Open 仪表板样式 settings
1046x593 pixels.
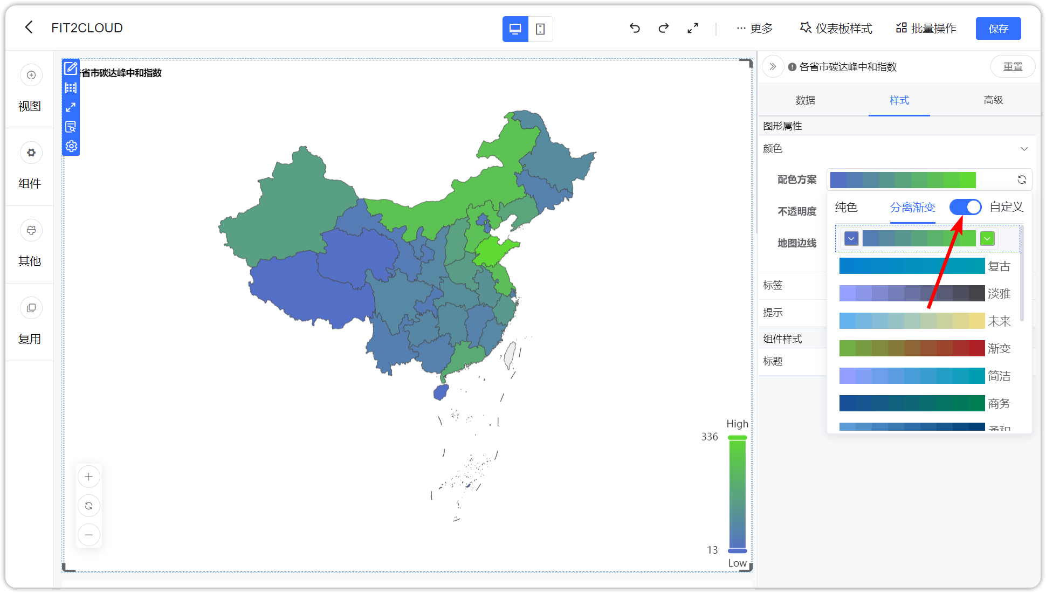point(836,29)
